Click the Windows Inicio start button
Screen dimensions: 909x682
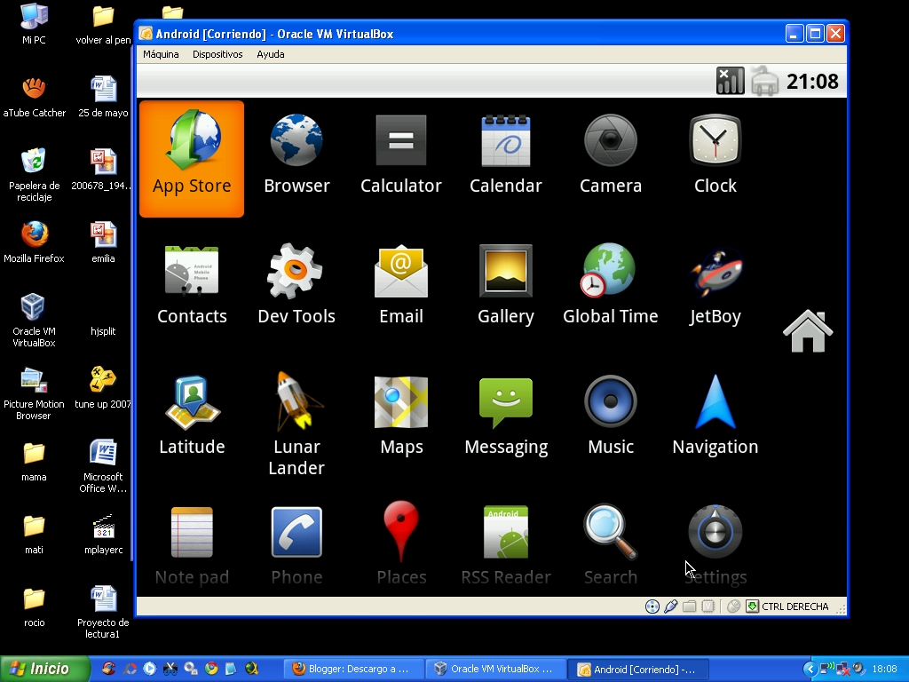[x=44, y=669]
